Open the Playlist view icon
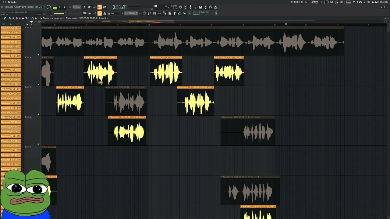 (144, 13)
